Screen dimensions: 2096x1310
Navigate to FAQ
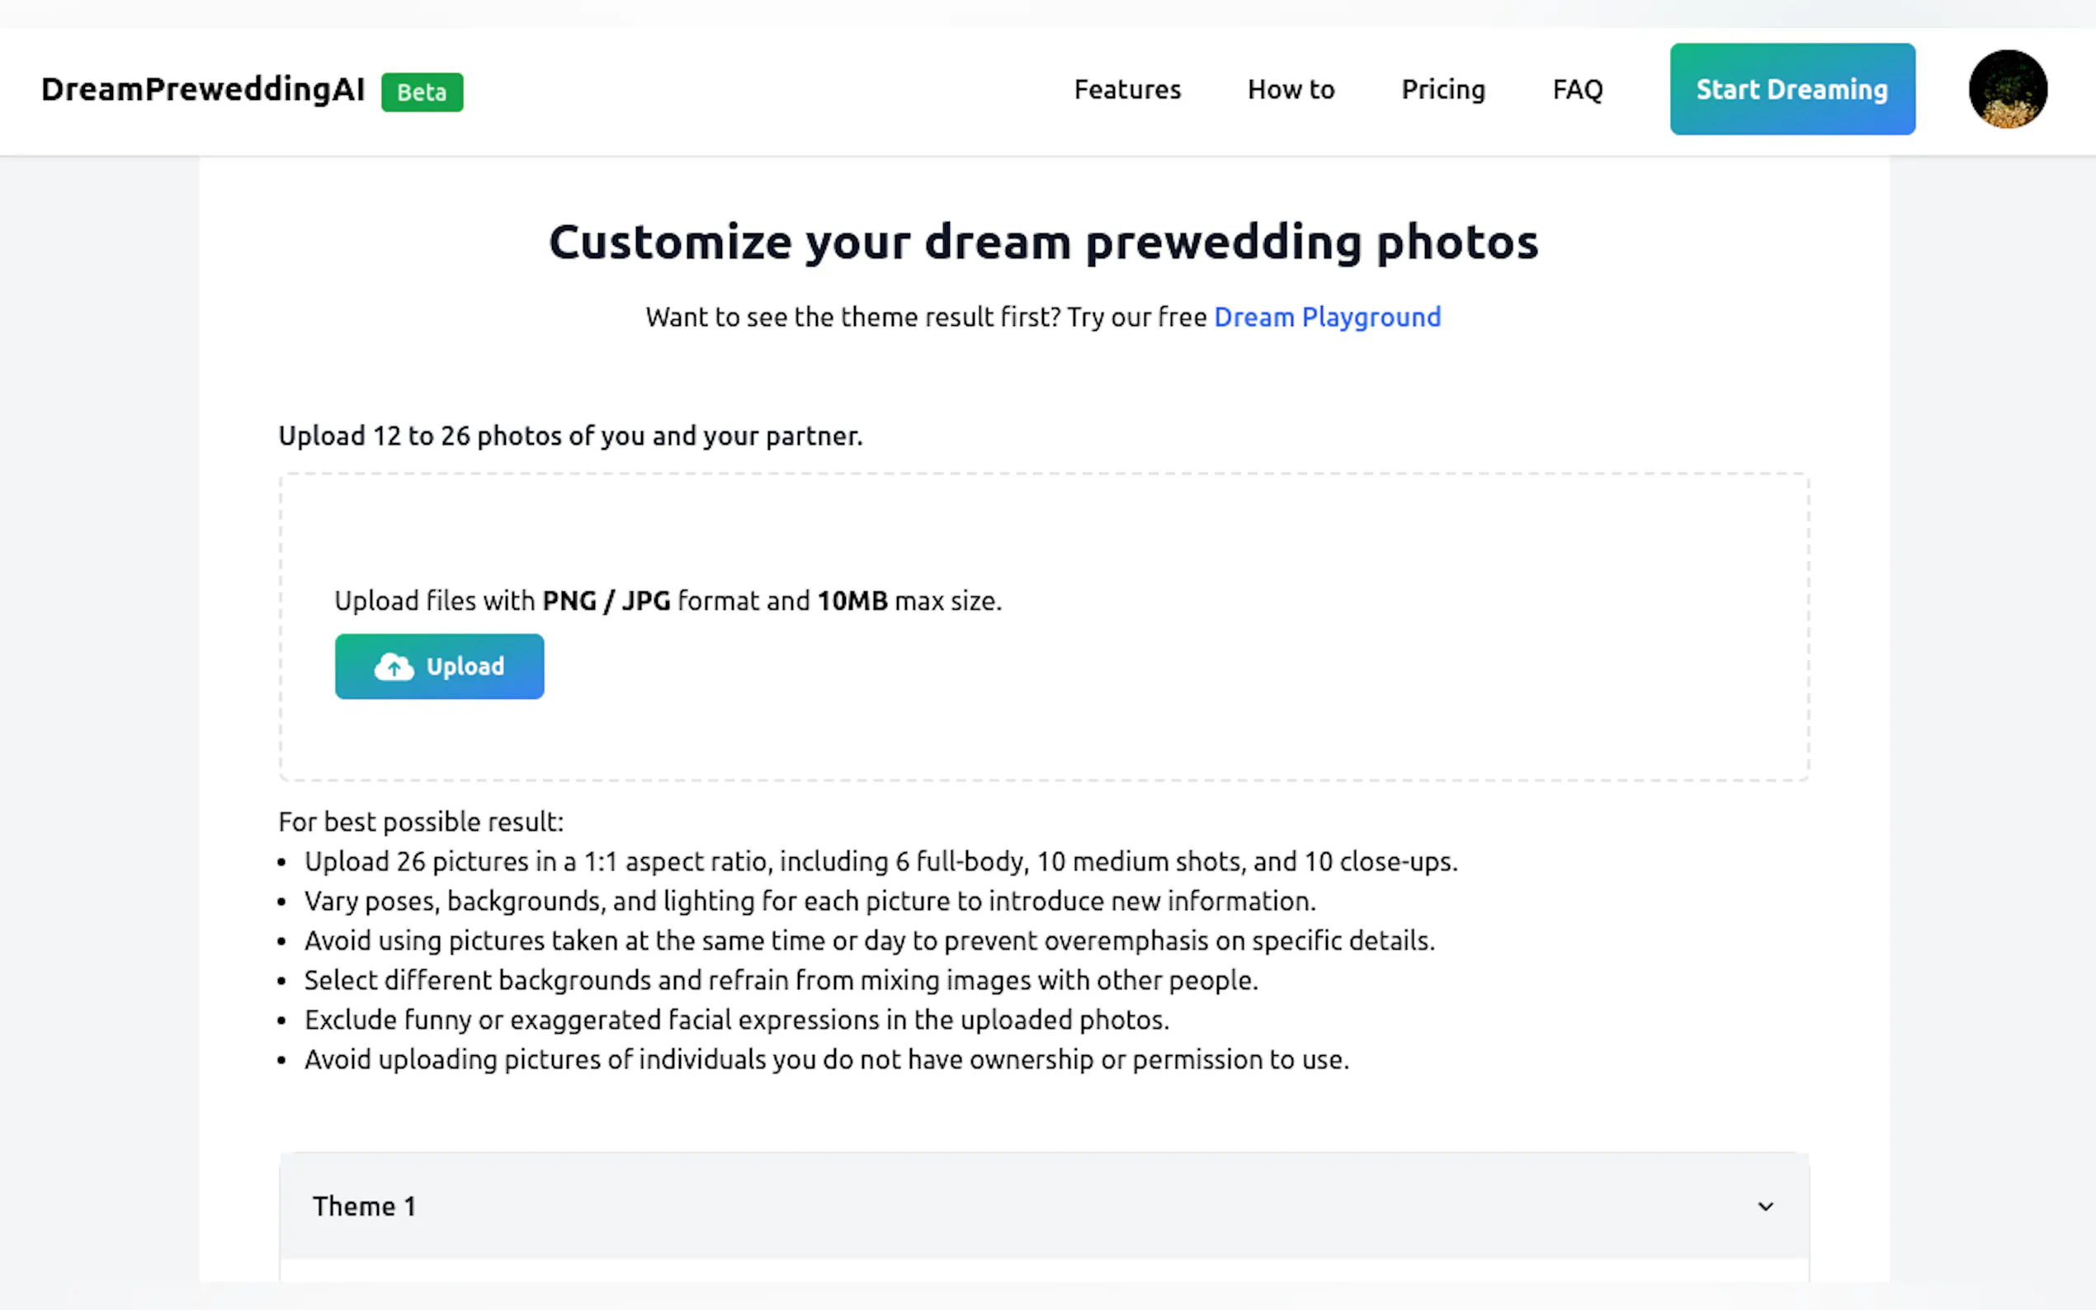tap(1577, 89)
